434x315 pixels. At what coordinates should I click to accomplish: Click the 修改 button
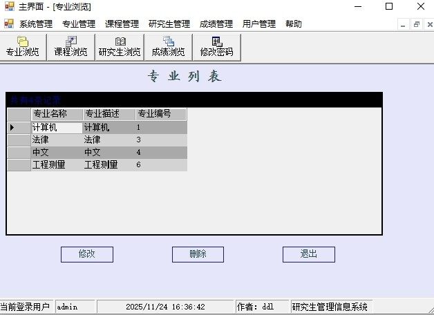click(x=87, y=254)
